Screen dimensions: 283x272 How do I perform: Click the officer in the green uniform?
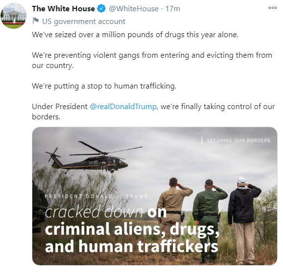(x=209, y=220)
